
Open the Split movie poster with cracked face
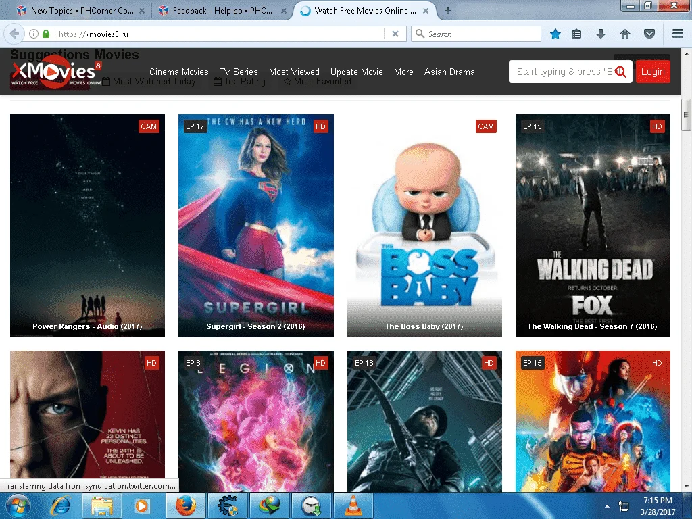pos(87,421)
